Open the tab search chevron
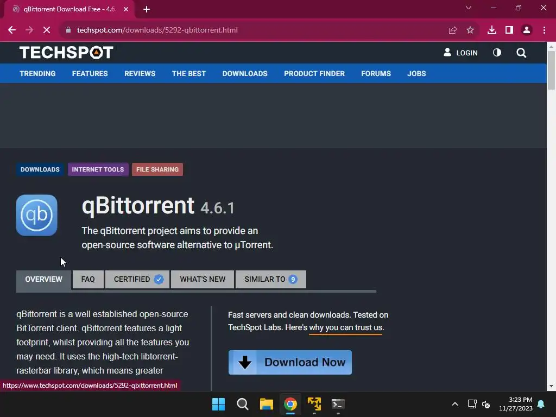The width and height of the screenshot is (556, 417). click(x=469, y=8)
